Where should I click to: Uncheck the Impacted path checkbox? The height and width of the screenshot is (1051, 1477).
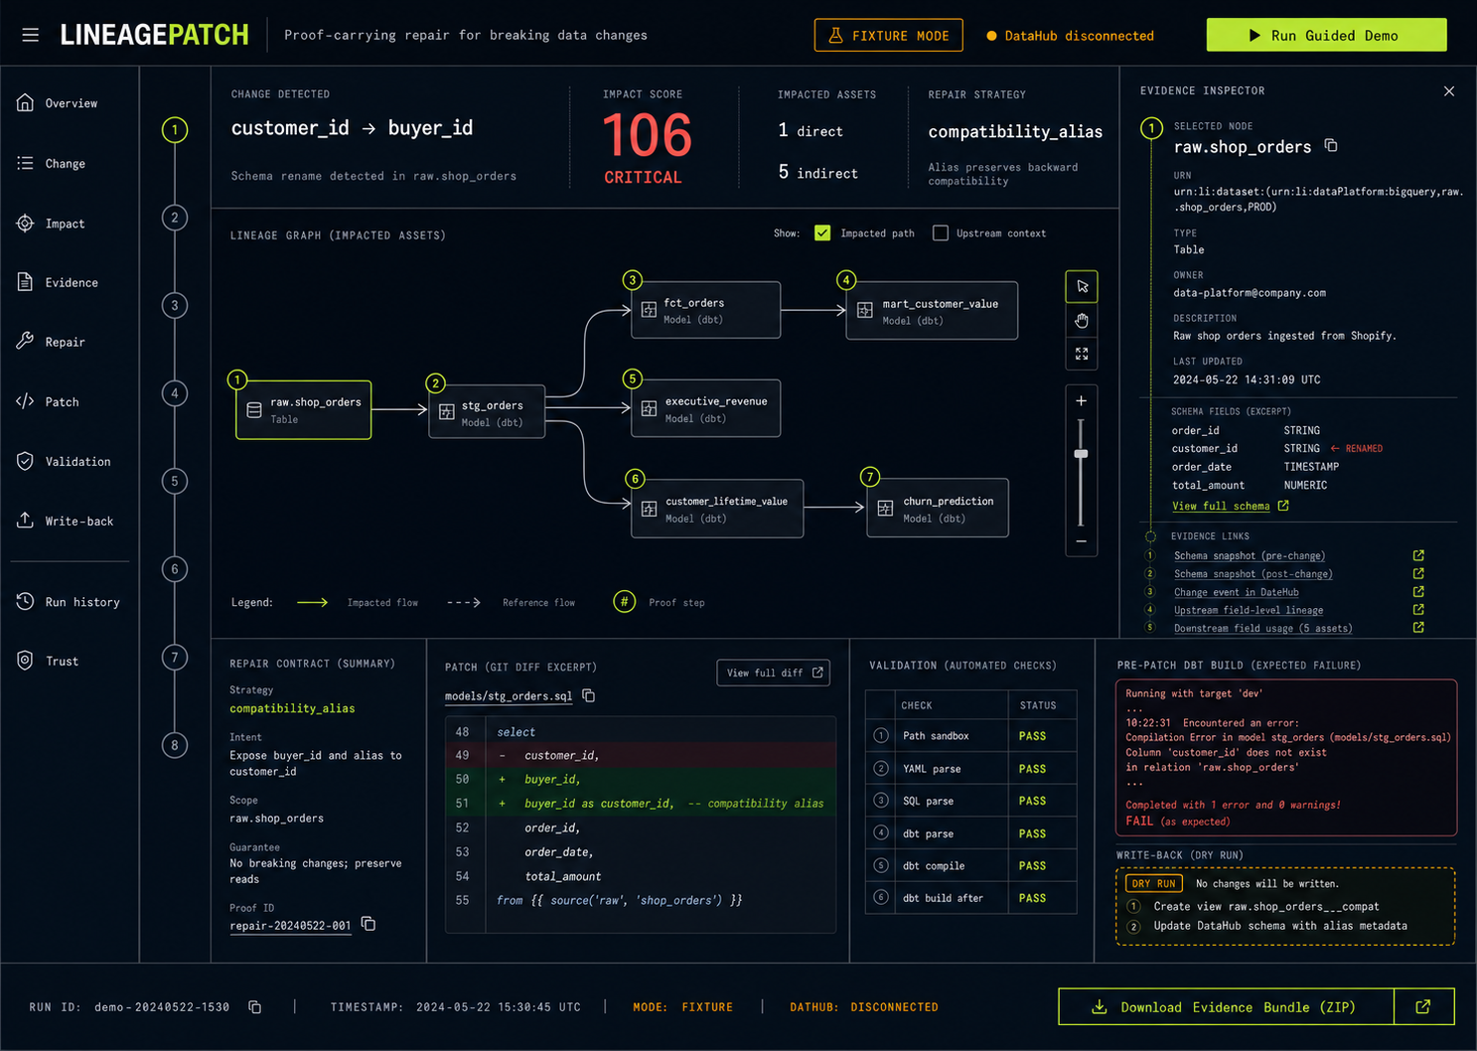(822, 232)
